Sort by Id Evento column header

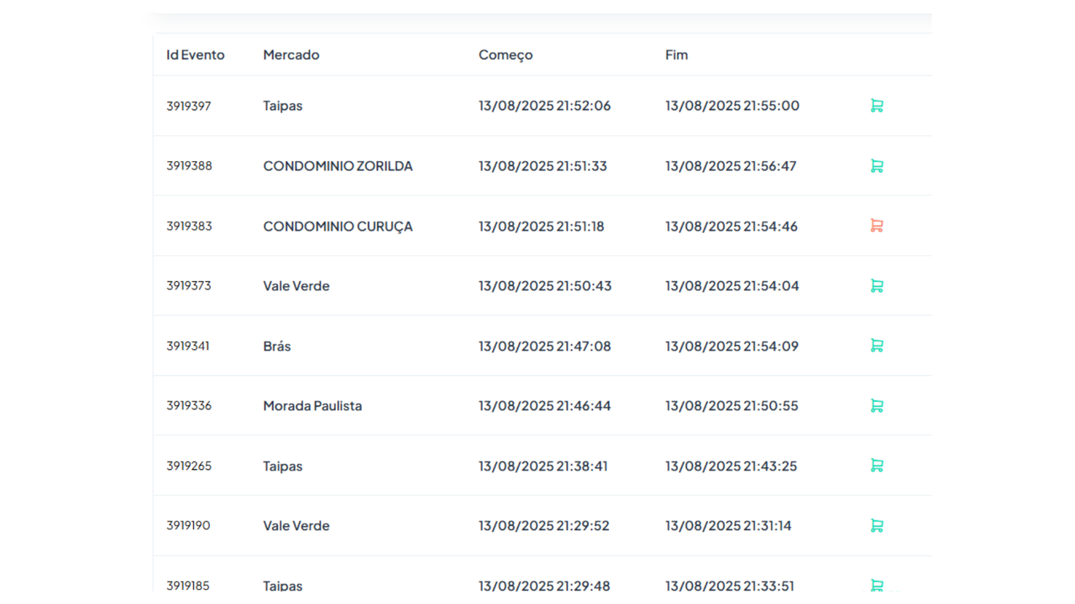pos(196,55)
